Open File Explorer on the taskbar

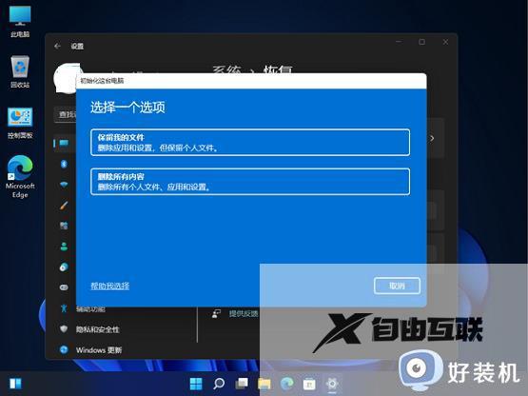click(x=264, y=384)
